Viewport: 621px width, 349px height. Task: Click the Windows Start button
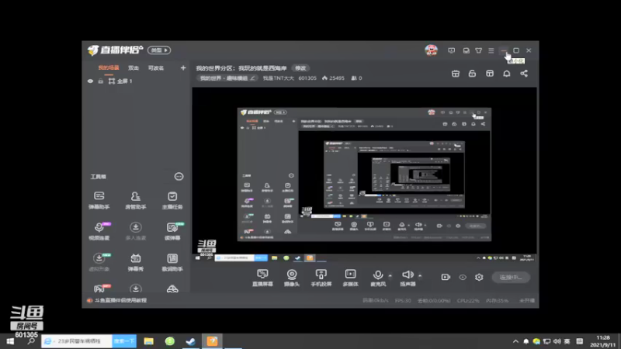point(10,341)
